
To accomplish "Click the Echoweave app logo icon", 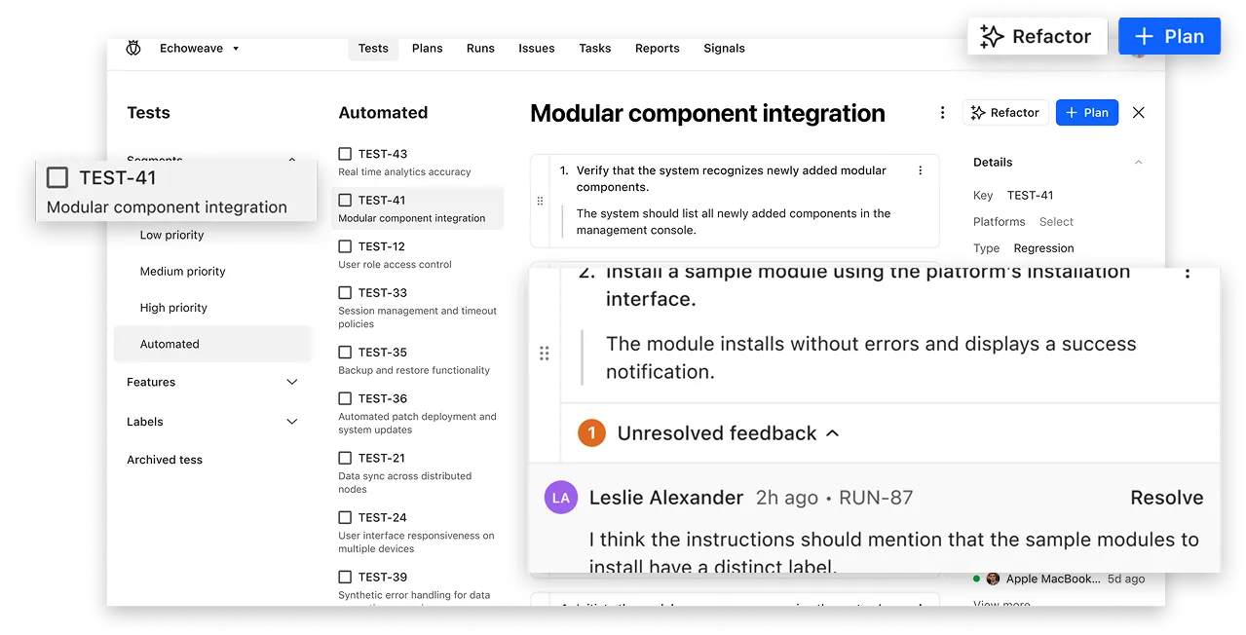I will 133,47.
